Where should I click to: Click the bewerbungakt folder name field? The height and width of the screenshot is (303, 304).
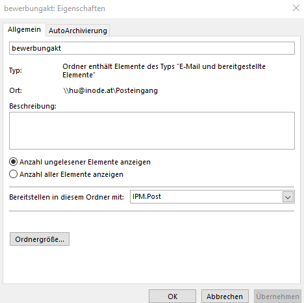(x=152, y=48)
